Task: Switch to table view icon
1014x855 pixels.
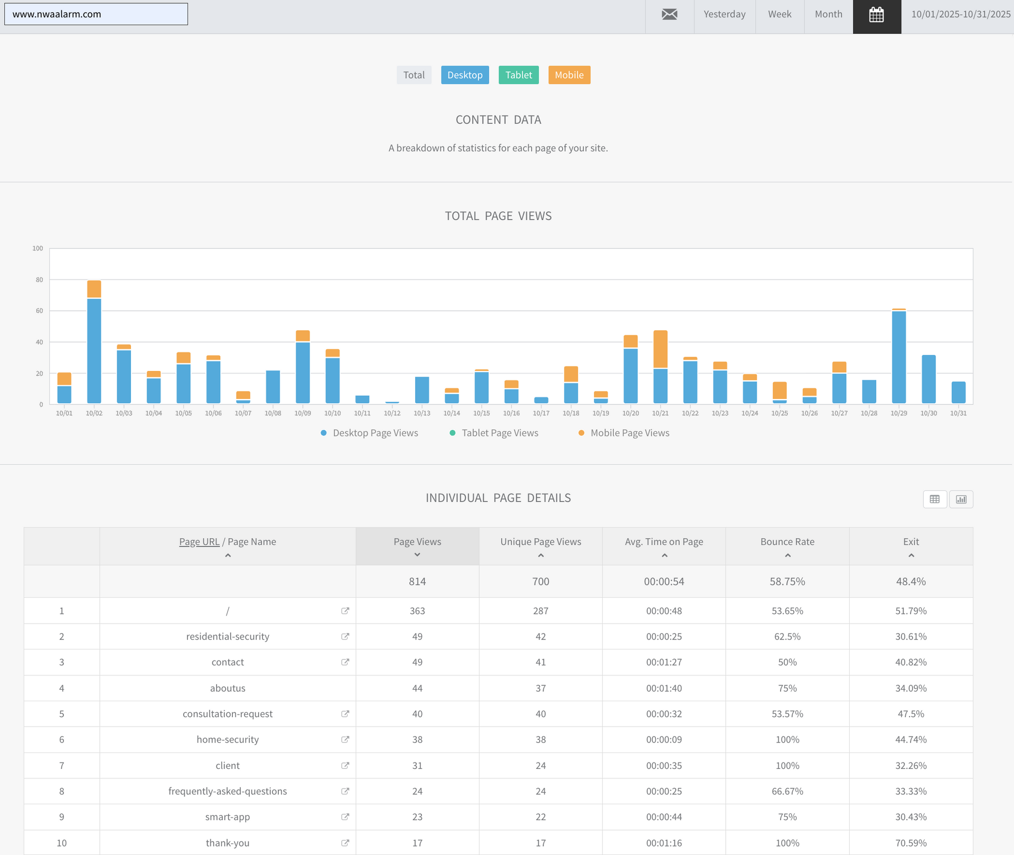Action: (934, 499)
